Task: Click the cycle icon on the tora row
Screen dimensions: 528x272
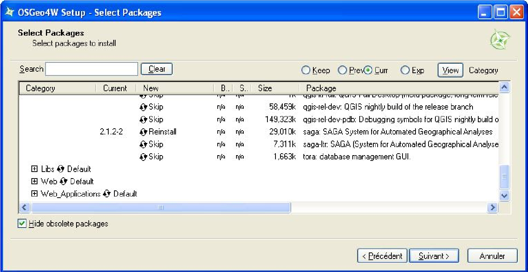Action: [x=143, y=157]
